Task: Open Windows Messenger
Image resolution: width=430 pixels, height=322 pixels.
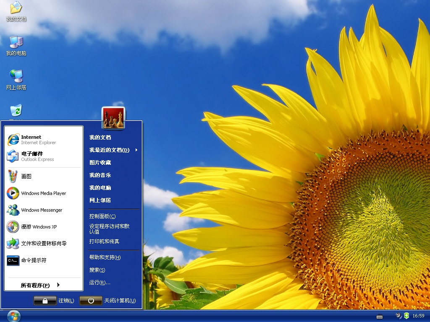Action: (41, 210)
